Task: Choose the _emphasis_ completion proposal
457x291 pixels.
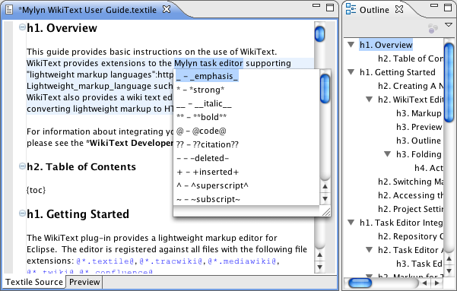Action: coord(246,76)
